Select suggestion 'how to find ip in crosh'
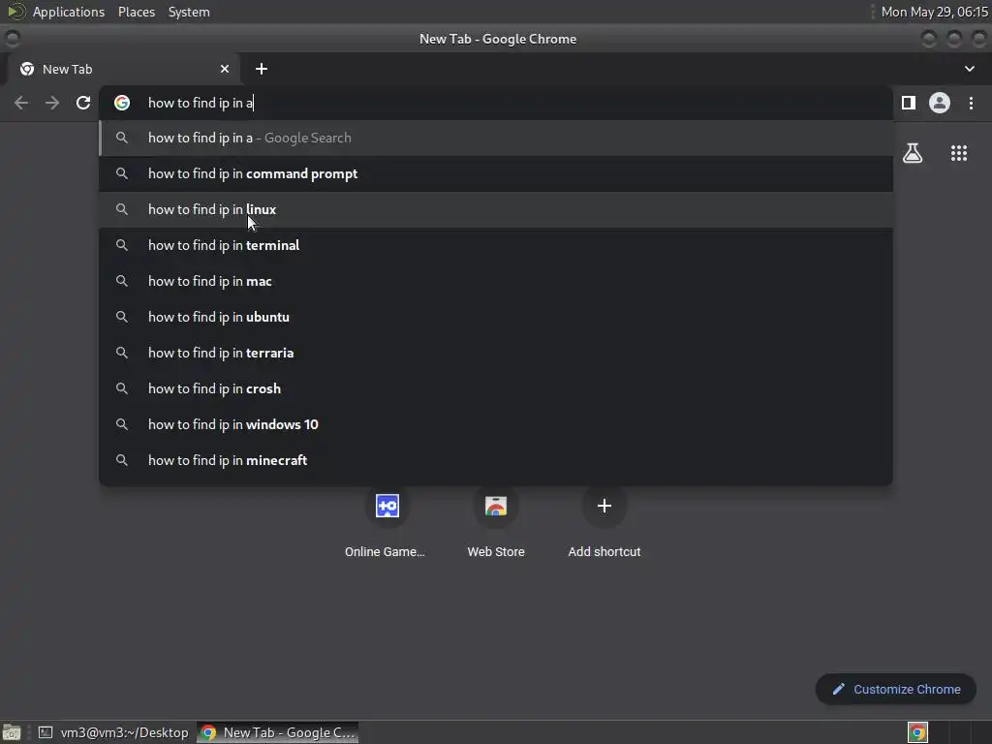 pos(496,388)
